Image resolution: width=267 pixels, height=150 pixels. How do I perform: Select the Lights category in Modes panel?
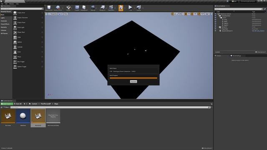3,18
